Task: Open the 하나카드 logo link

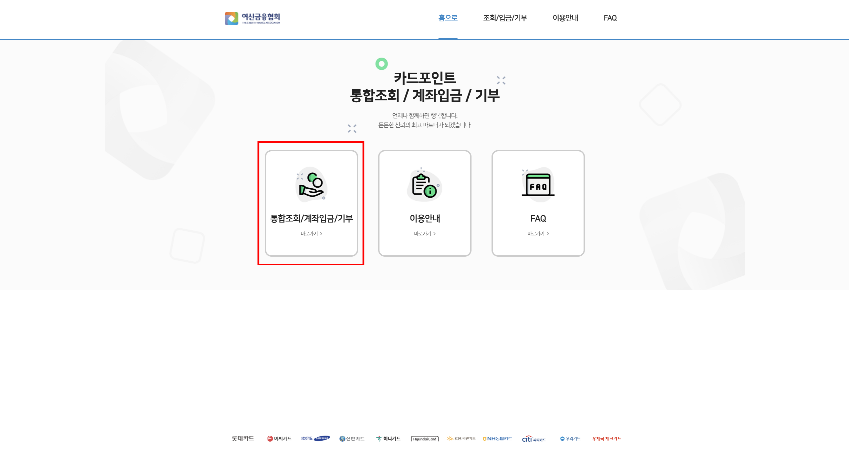Action: [388, 438]
